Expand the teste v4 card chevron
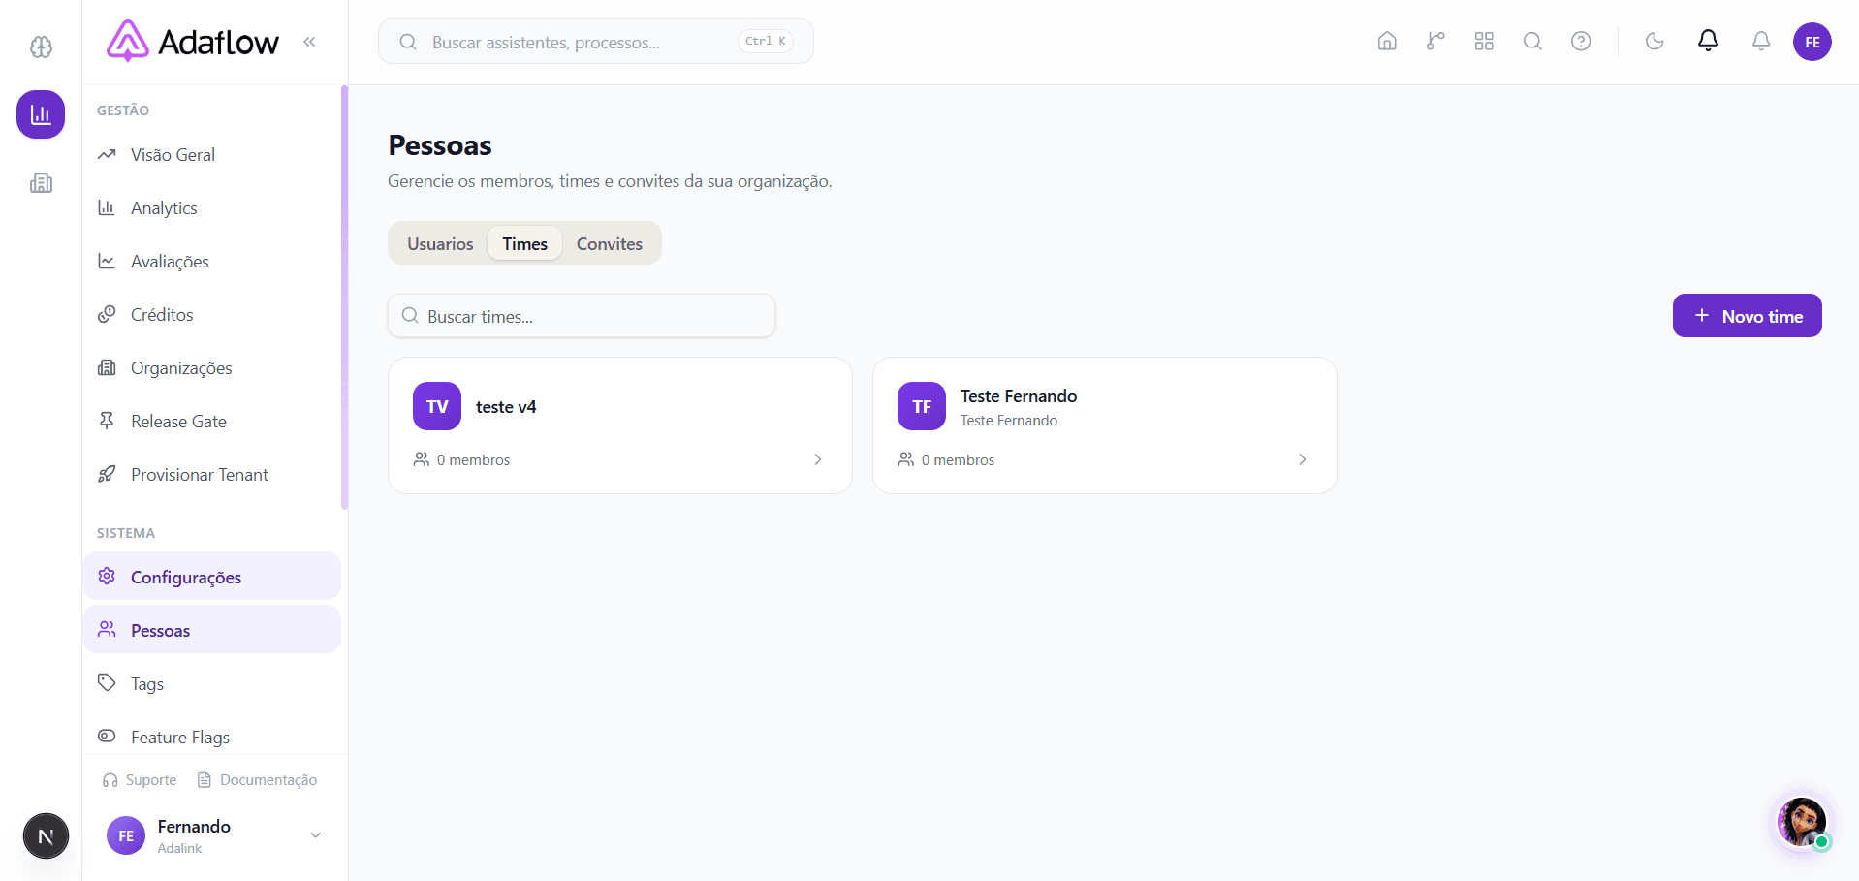Screen dimensions: 1859x881 [817, 459]
